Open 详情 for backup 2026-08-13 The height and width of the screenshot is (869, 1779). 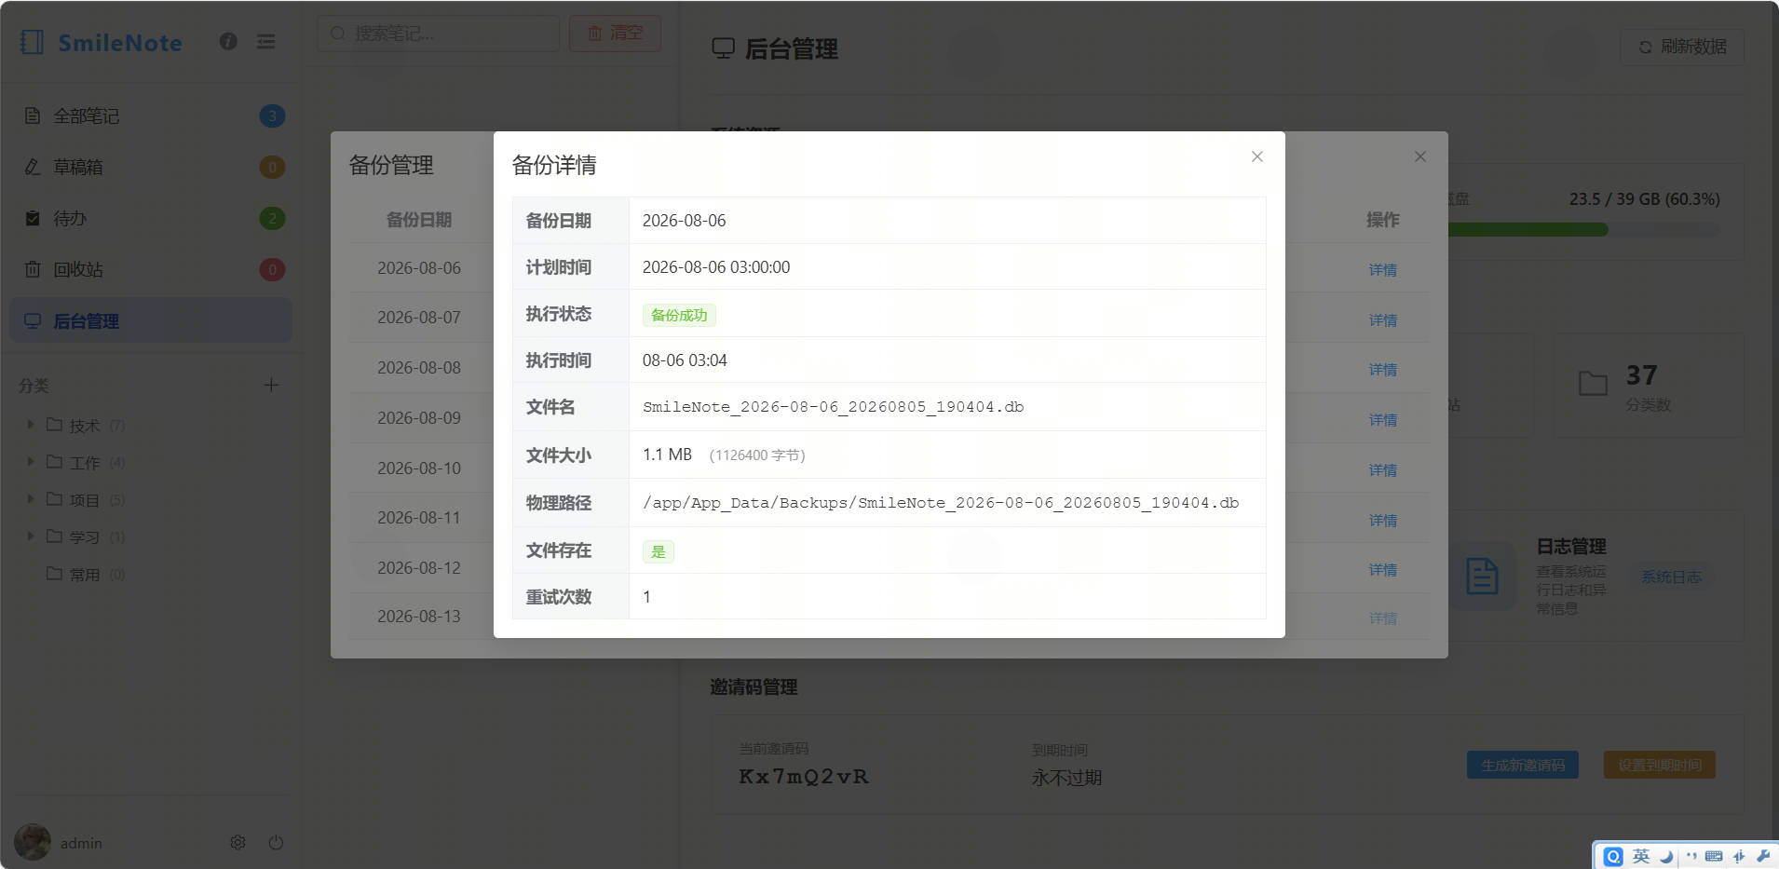click(x=1382, y=618)
